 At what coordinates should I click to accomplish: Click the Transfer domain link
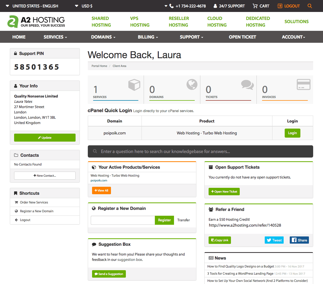click(x=184, y=220)
